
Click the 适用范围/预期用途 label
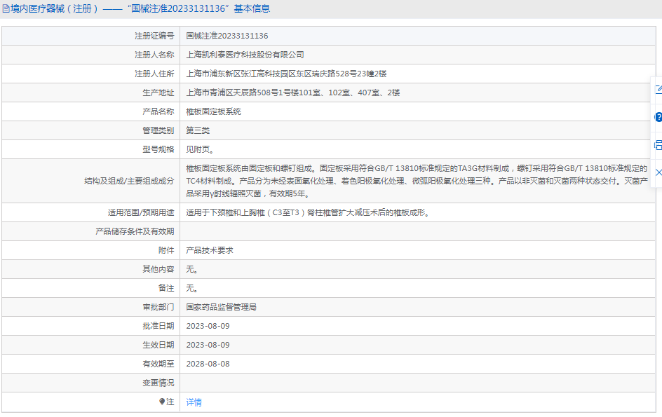[x=141, y=213]
